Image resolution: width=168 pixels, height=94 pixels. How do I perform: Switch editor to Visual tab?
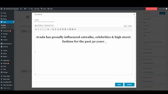click(x=130, y=26)
